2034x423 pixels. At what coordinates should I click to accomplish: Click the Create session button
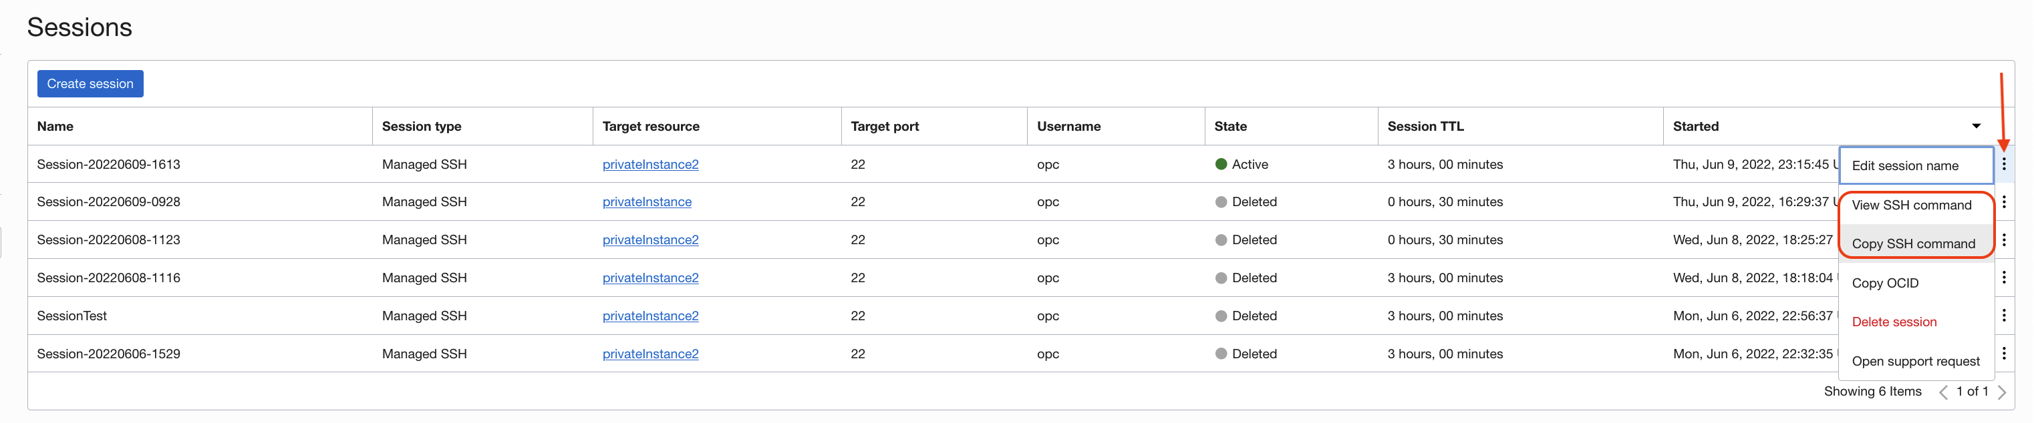tap(90, 83)
